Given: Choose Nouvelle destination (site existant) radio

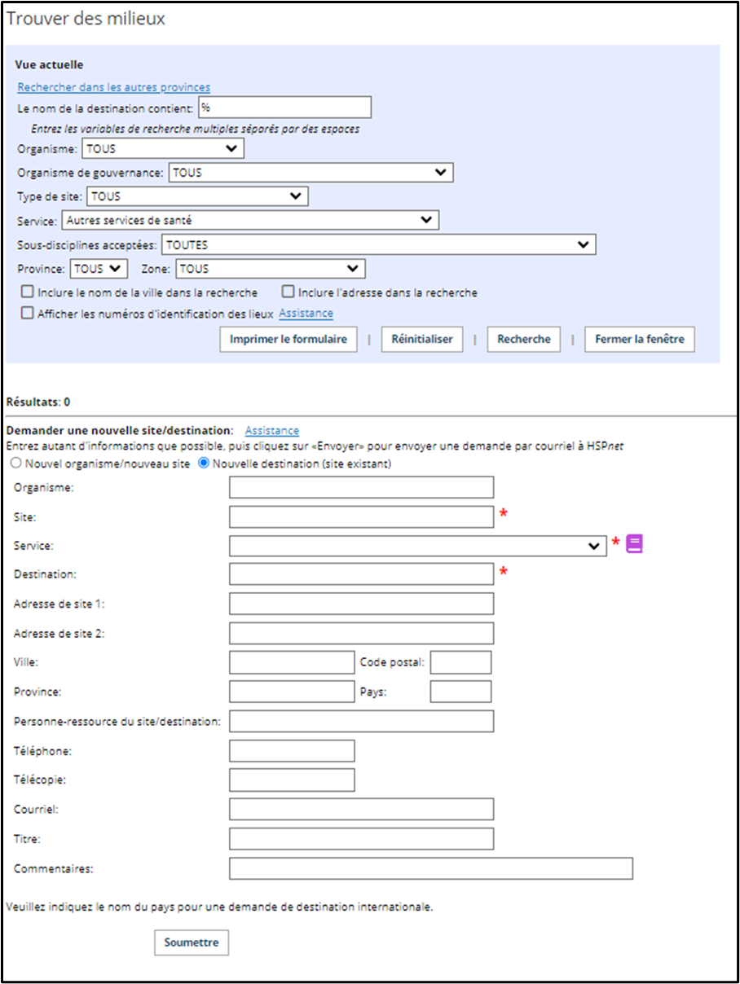Looking at the screenshot, I should pyautogui.click(x=205, y=463).
